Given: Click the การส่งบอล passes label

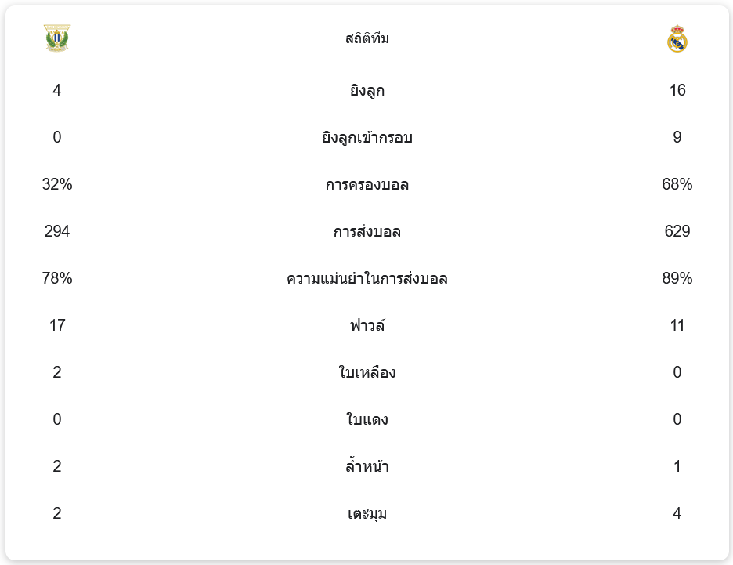Looking at the screenshot, I should [x=366, y=232].
